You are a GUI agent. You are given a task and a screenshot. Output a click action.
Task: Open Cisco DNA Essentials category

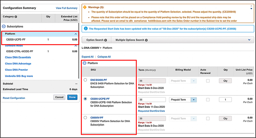pyautogui.click(x=18, y=57)
